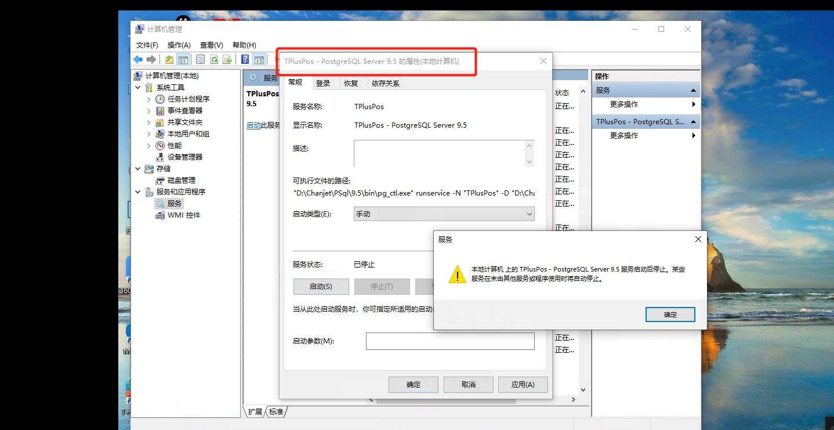Switch to the 依存关系 tab

[x=386, y=84]
